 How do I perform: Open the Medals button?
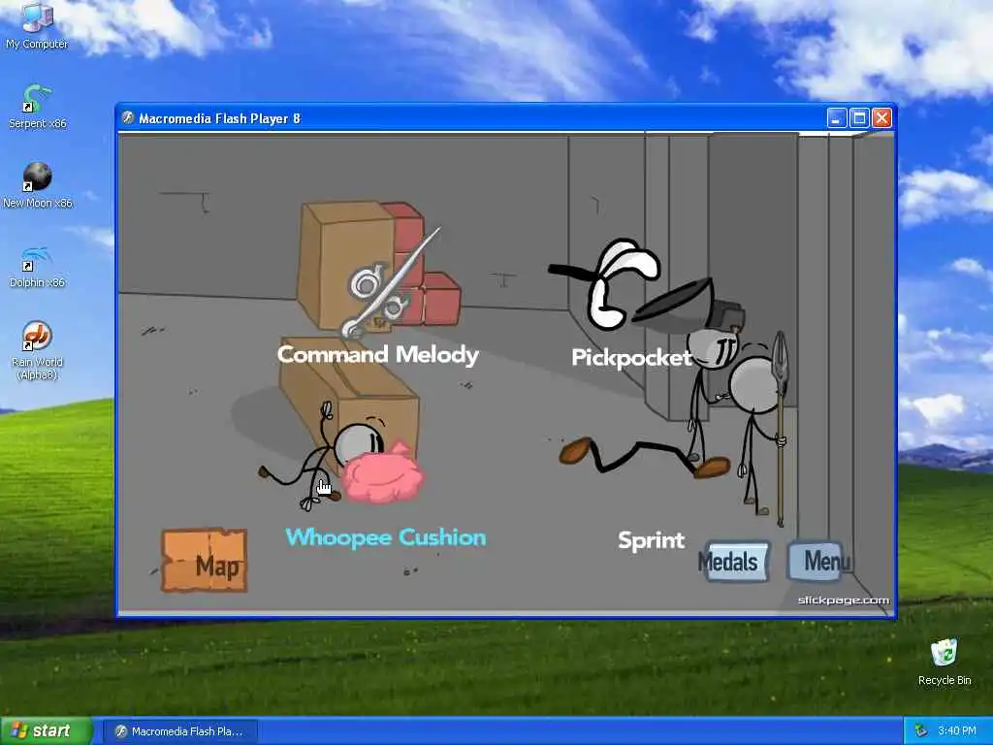coord(733,562)
